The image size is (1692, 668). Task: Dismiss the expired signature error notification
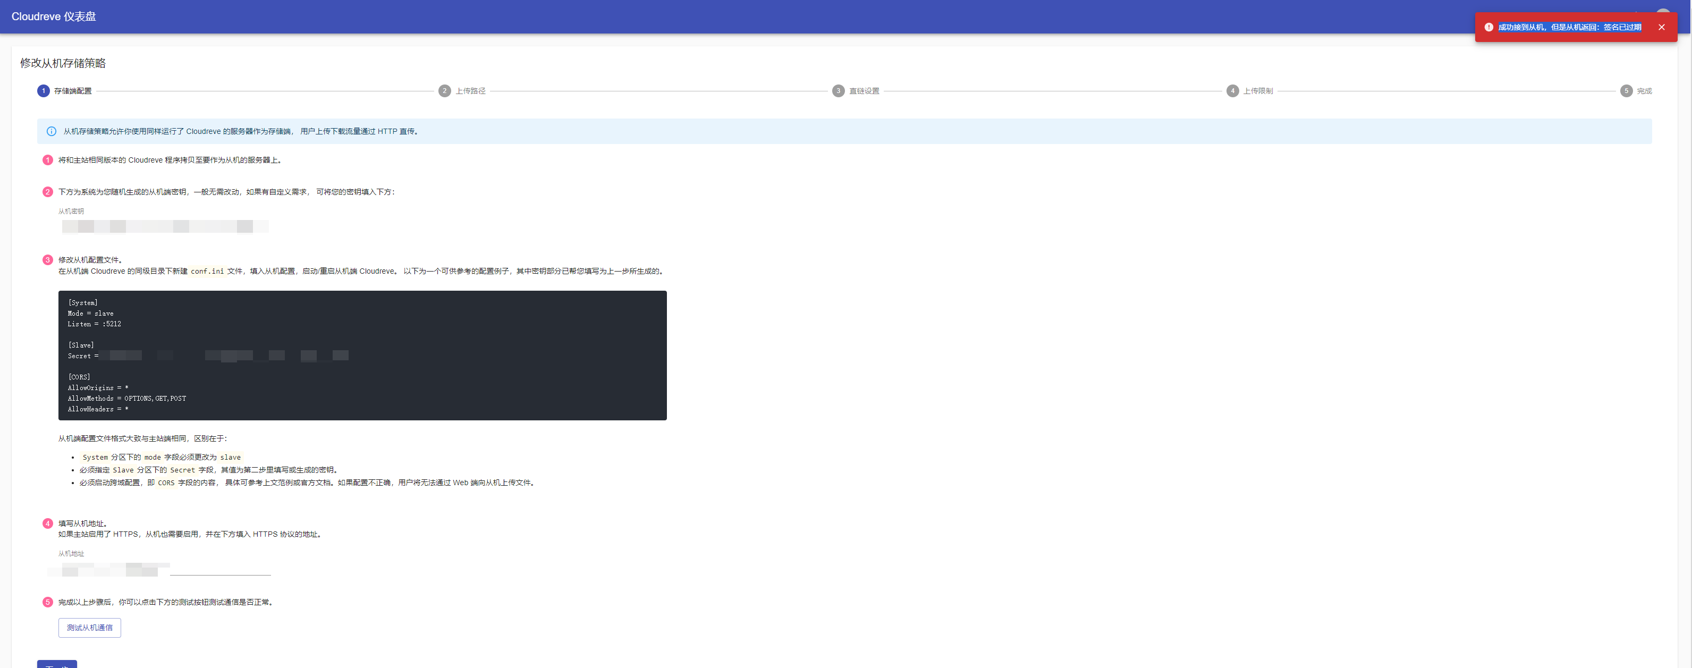click(x=1661, y=27)
